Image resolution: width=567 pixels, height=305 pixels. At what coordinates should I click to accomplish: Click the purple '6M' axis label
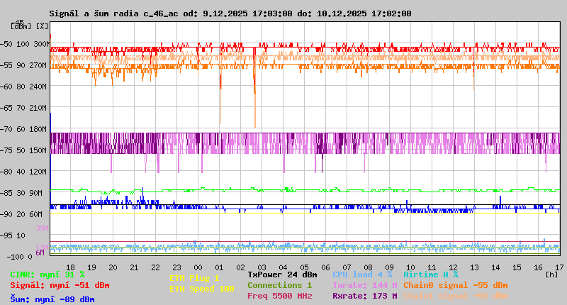pyautogui.click(x=40, y=253)
